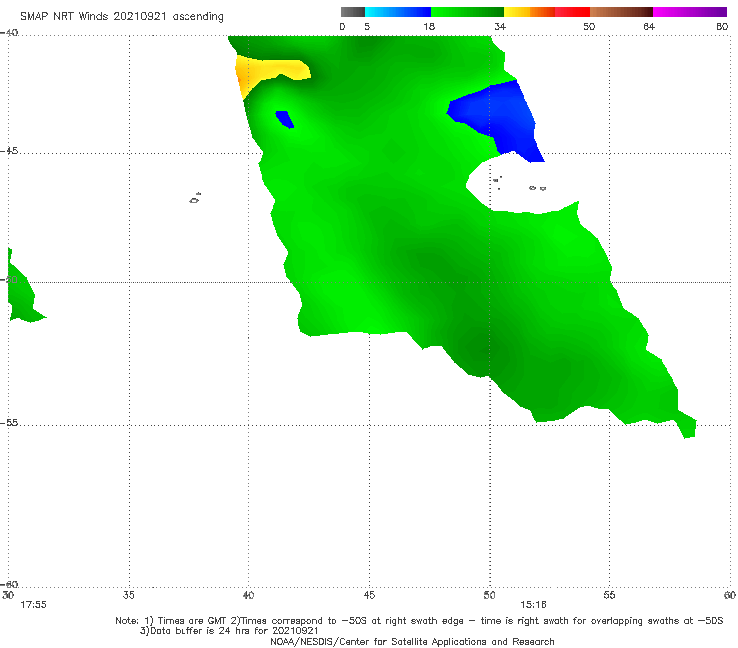Click the longitude axis label '55'

coord(609,595)
